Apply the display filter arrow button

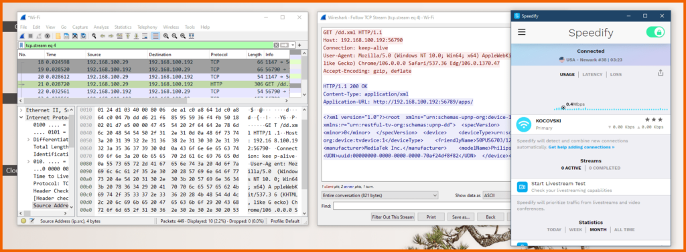pos(284,45)
